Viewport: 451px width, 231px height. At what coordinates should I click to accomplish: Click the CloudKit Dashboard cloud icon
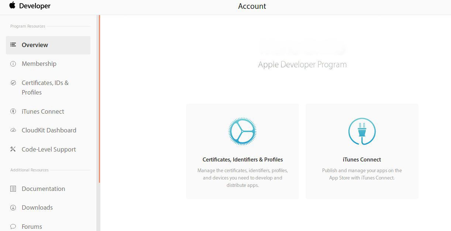click(13, 130)
